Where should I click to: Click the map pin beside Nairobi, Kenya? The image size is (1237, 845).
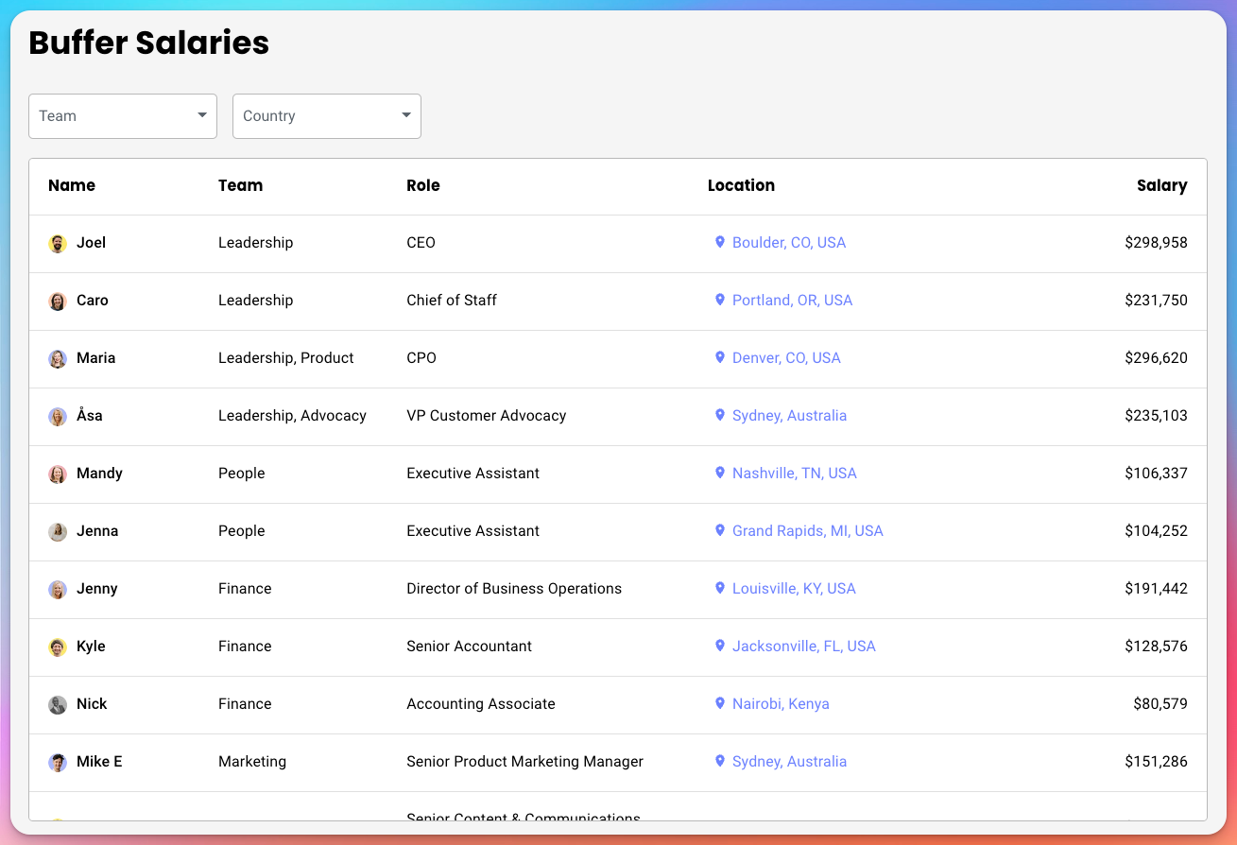(x=720, y=704)
